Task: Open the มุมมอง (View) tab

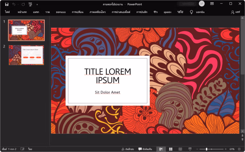Action: coord(167,12)
